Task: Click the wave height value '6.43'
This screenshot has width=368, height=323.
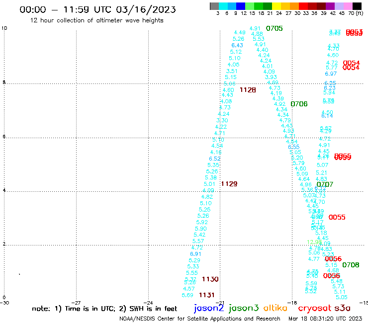Action: click(x=237, y=45)
